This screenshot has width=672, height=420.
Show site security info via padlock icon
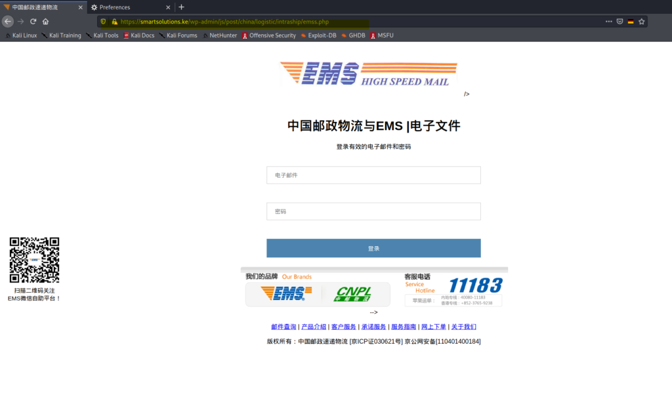coord(114,22)
